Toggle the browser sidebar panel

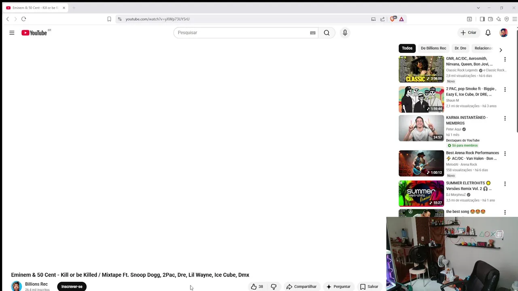click(x=482, y=19)
